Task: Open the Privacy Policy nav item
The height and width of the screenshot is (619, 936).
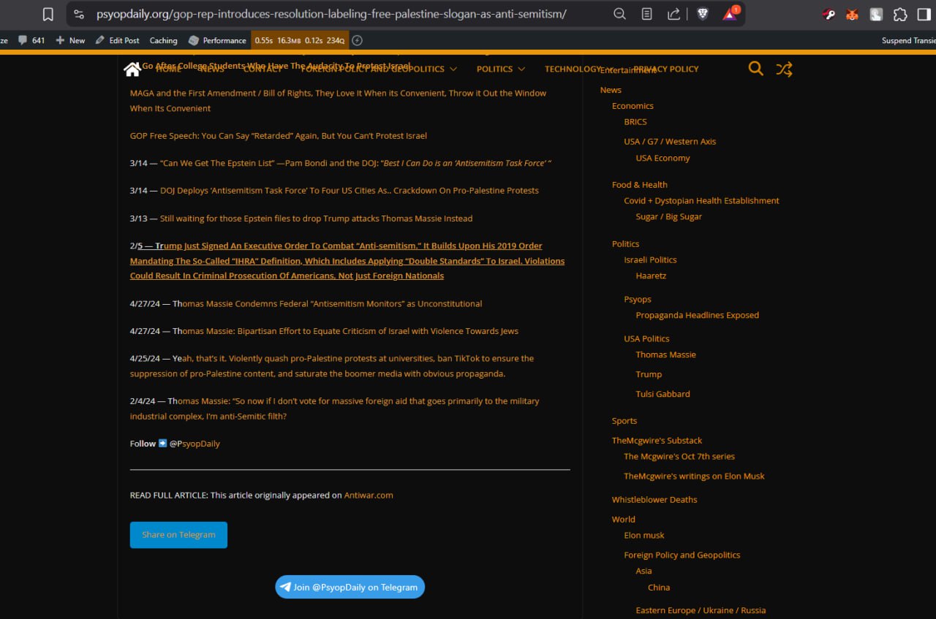Action: click(x=666, y=69)
